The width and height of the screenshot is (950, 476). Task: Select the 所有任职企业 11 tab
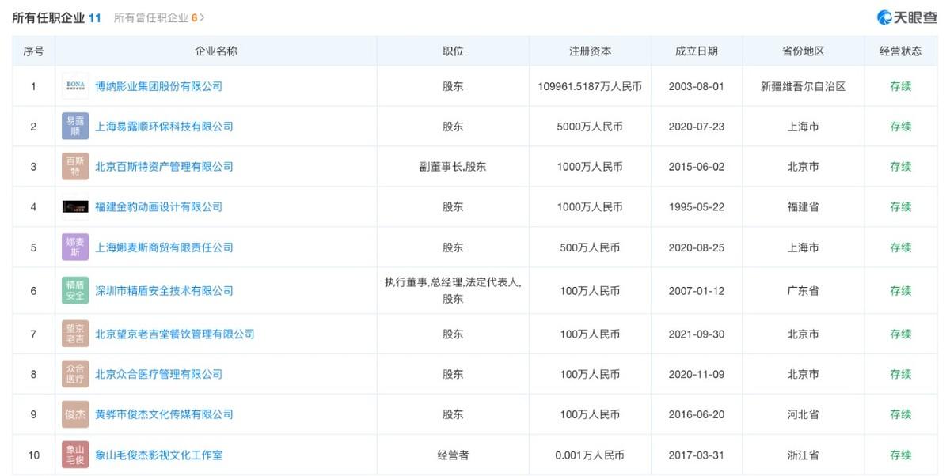56,17
